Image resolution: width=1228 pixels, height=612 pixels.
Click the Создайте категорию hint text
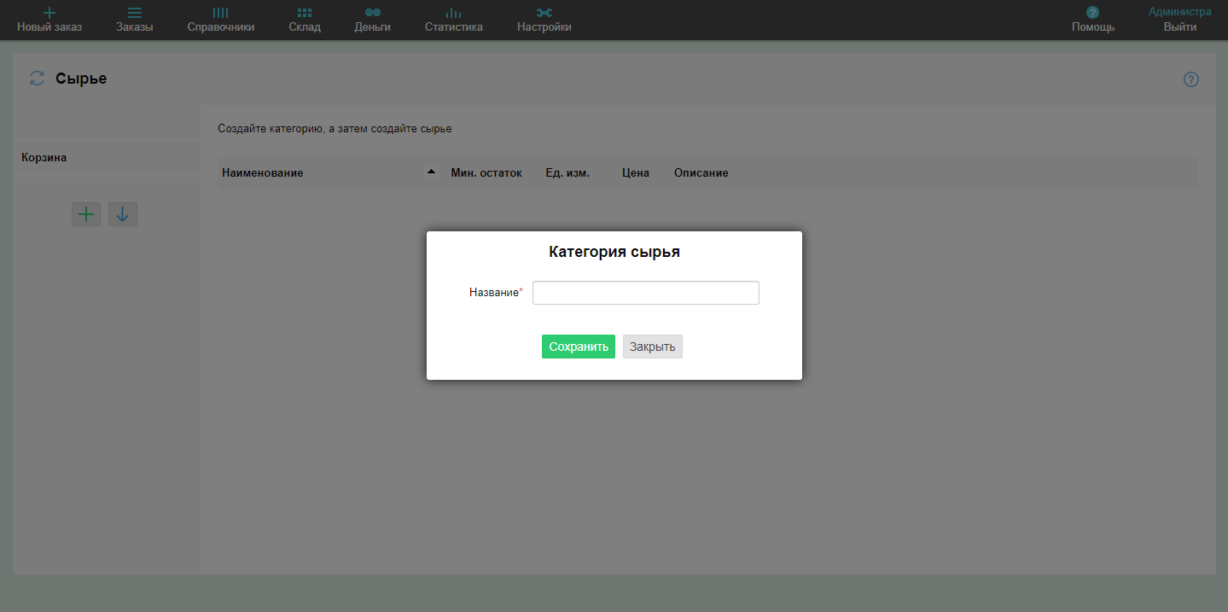(335, 129)
